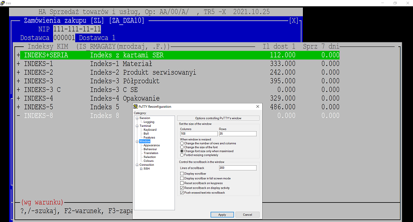Click the PuTTY icon in the dialog title

tap(135, 106)
